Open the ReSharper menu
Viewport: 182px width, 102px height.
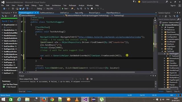pos(73,5)
